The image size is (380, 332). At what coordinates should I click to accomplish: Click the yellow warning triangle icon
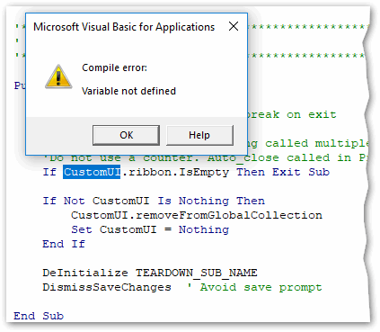[58, 76]
